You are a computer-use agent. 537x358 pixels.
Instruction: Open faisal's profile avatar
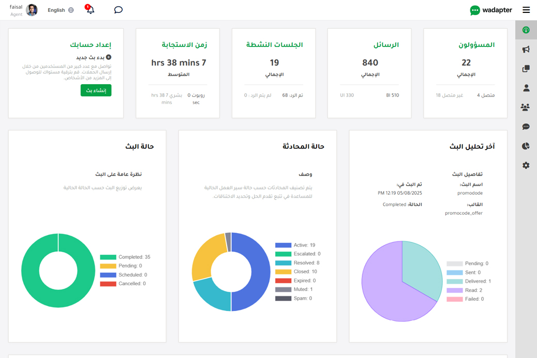tap(31, 10)
